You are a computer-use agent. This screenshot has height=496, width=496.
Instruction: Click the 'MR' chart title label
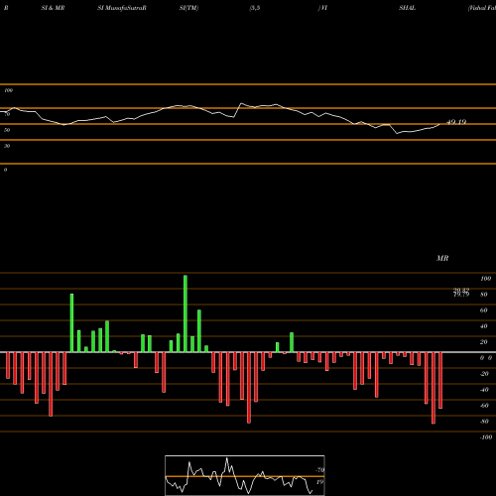(x=442, y=258)
